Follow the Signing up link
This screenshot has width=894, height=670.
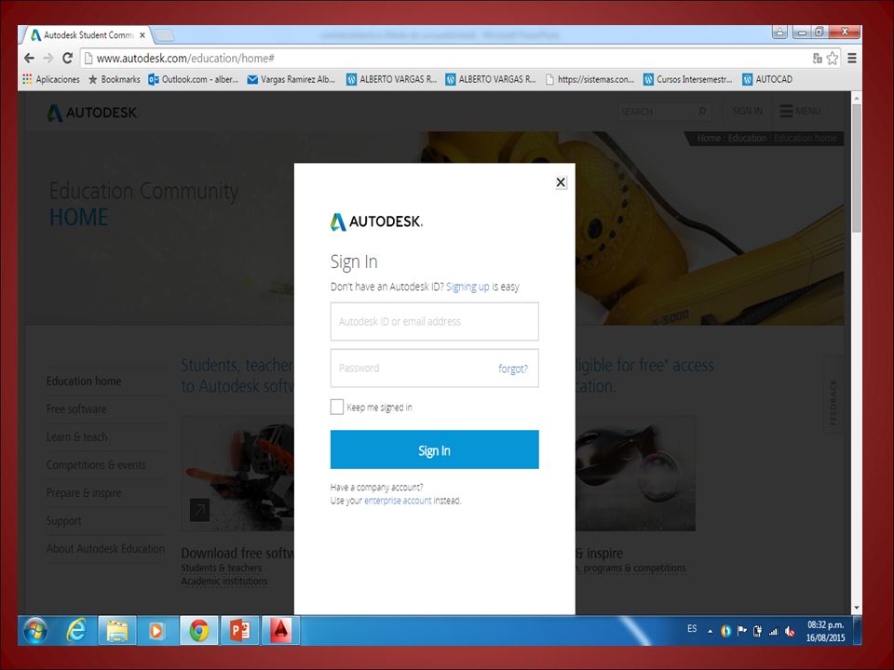[467, 287]
